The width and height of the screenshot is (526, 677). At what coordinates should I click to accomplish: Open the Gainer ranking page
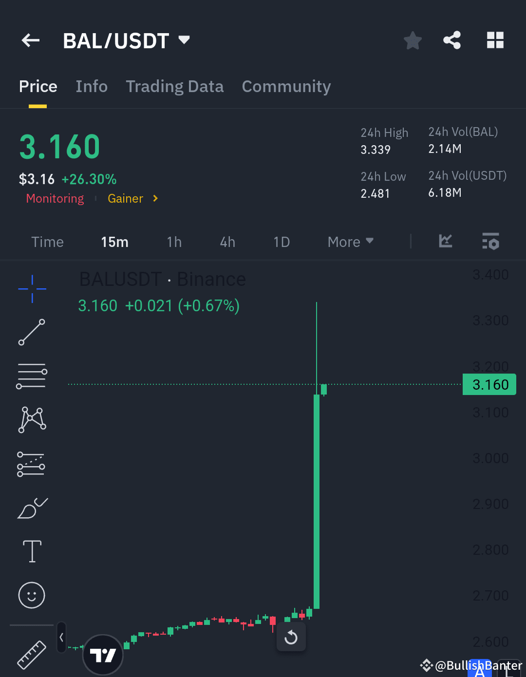(131, 198)
